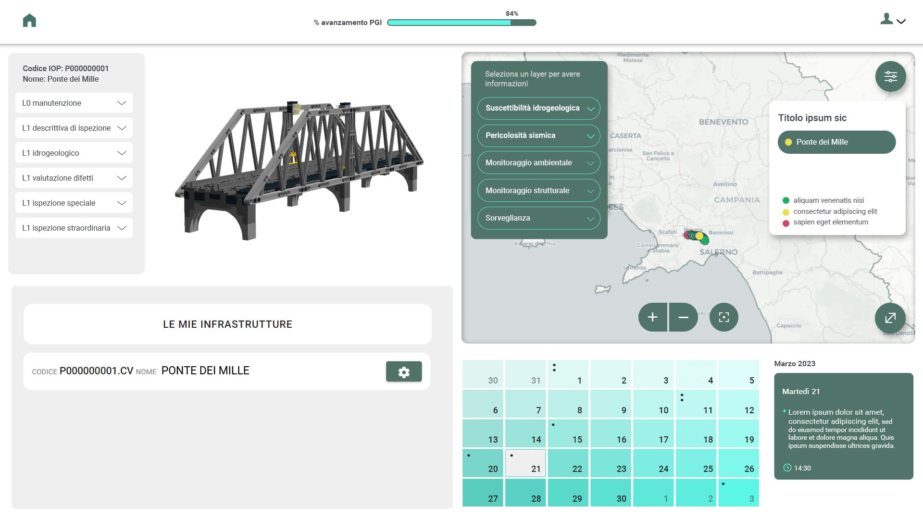Expand L1 idrogeologico dropdown
Screen dimensions: 923x519
tap(74, 153)
